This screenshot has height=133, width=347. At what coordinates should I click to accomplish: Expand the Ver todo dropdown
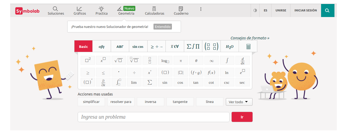[x=239, y=102]
